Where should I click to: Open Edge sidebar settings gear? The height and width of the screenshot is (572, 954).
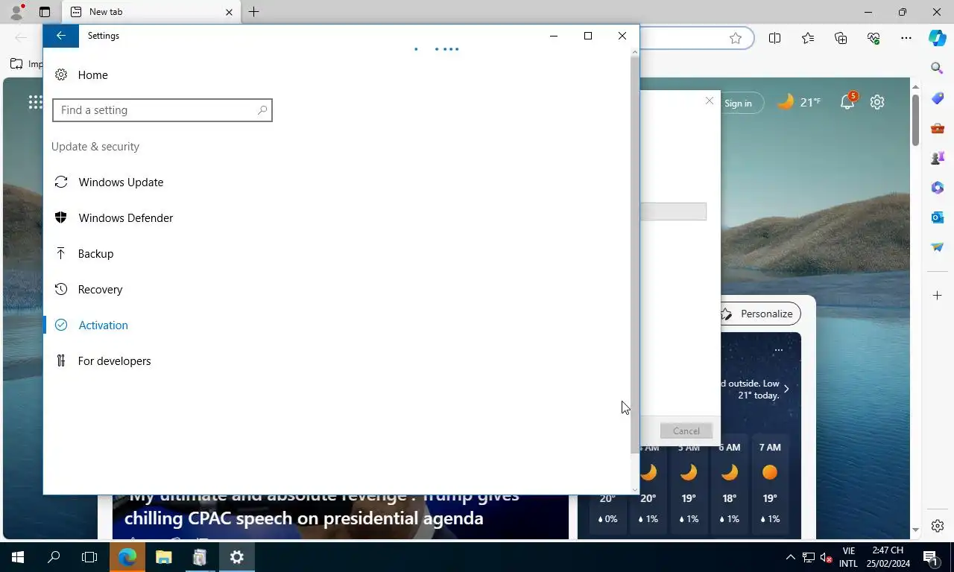[938, 526]
